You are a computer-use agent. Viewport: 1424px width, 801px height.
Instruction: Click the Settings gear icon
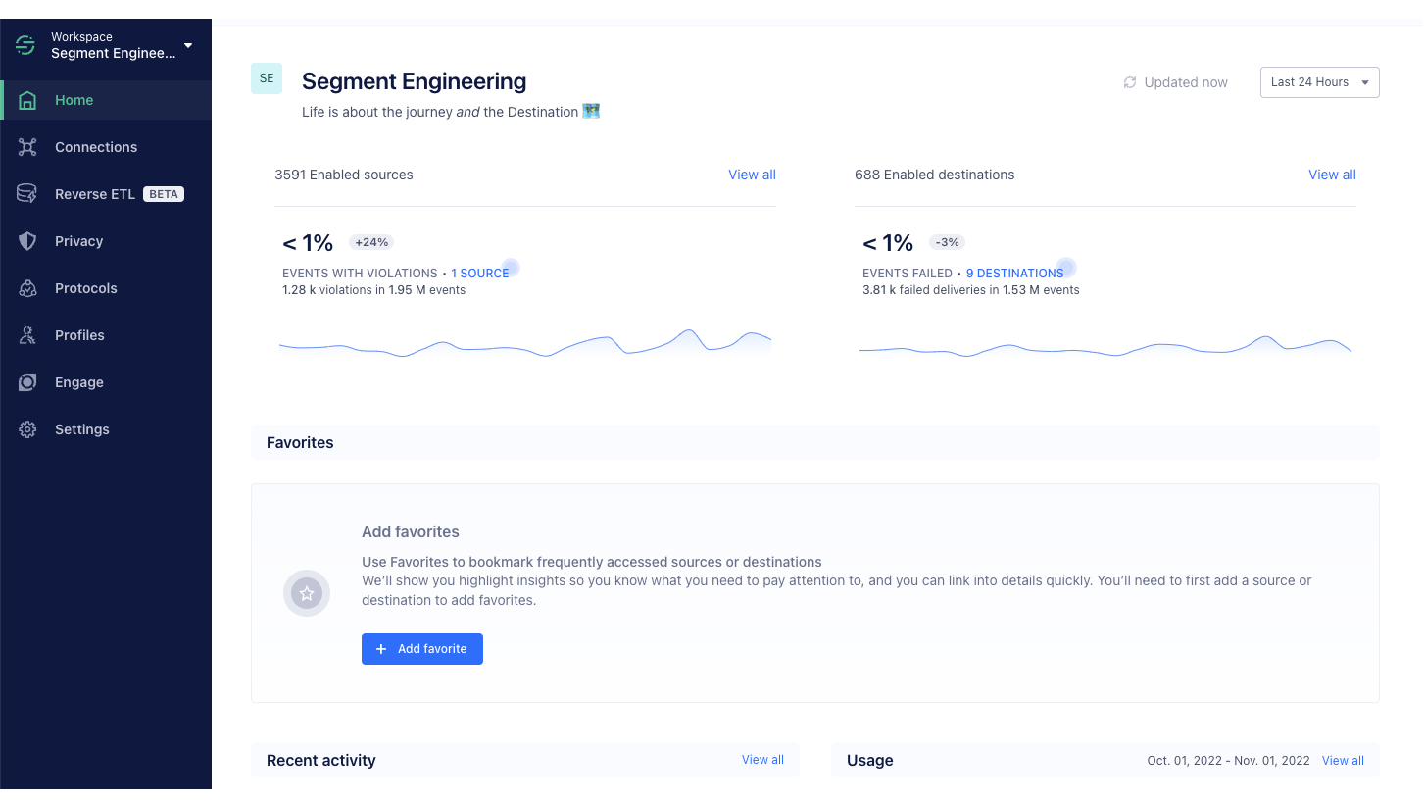click(x=27, y=429)
